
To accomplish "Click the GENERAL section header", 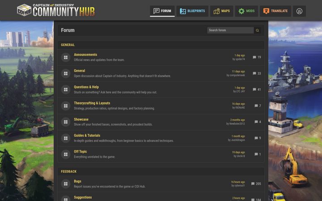I will point(68,45).
